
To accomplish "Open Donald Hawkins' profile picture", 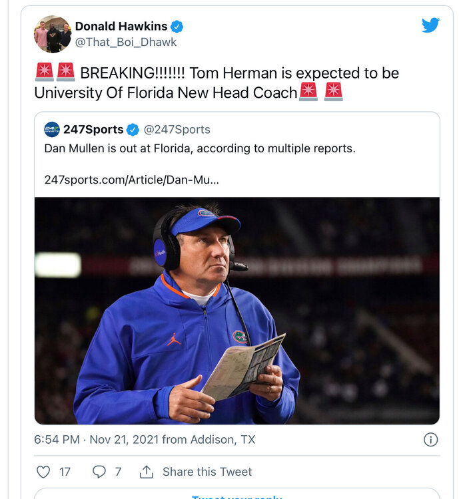I will coord(53,34).
